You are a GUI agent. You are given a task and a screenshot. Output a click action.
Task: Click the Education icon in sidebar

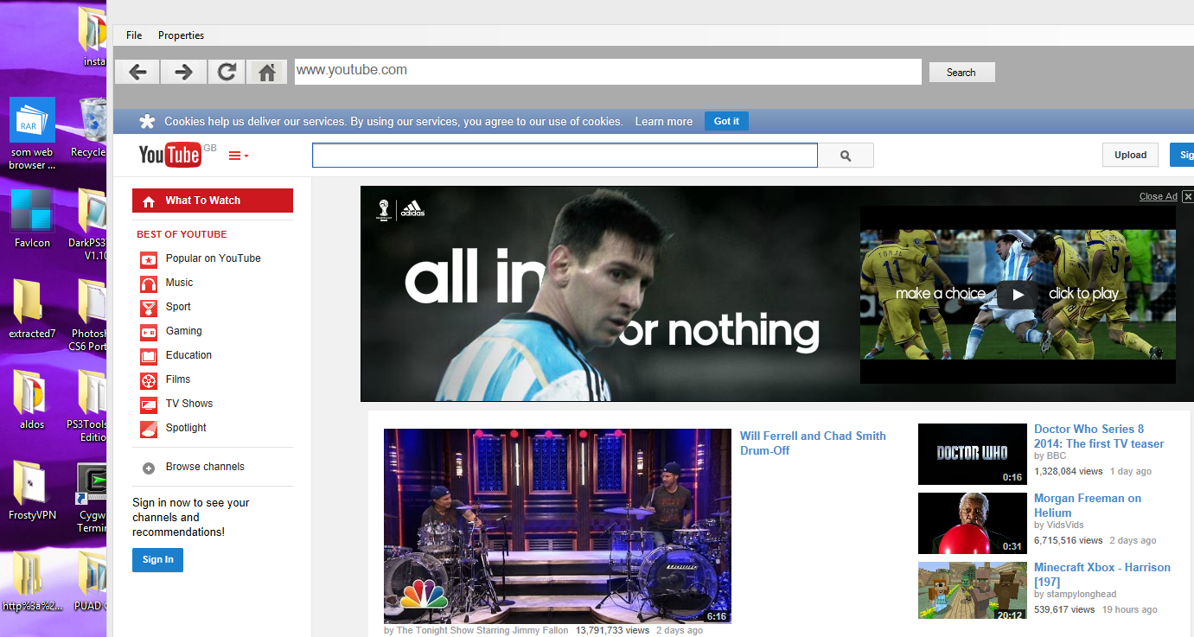149,355
